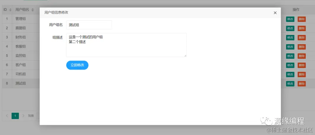The height and width of the screenshot is (135, 315).
Task: Close the 用户组信息修改 dialog
Action: click(275, 13)
